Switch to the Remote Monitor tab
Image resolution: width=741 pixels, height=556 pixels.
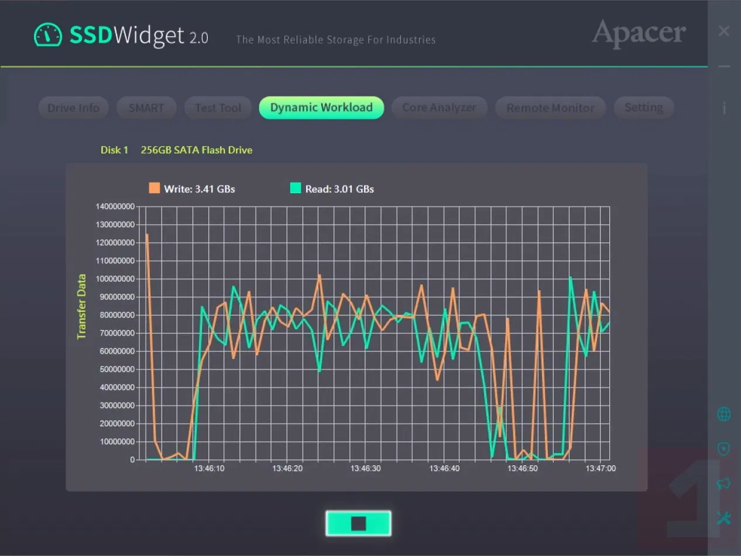pyautogui.click(x=550, y=108)
